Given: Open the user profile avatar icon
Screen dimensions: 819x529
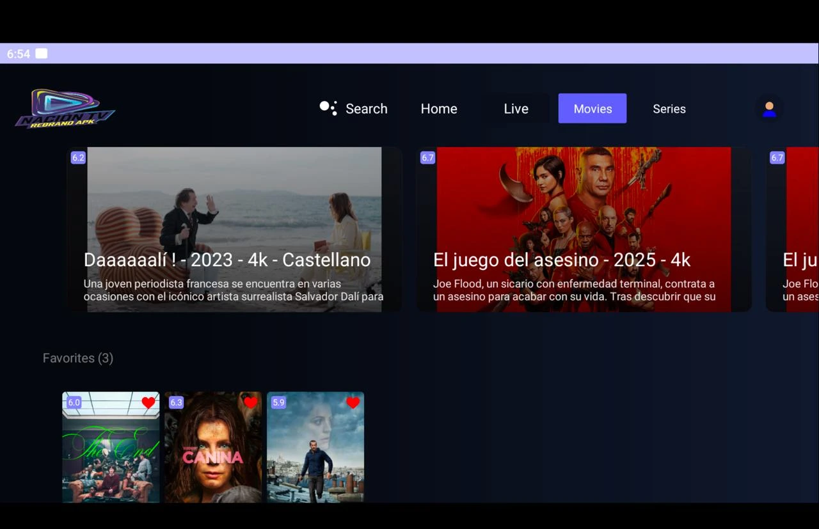Looking at the screenshot, I should click(x=769, y=109).
